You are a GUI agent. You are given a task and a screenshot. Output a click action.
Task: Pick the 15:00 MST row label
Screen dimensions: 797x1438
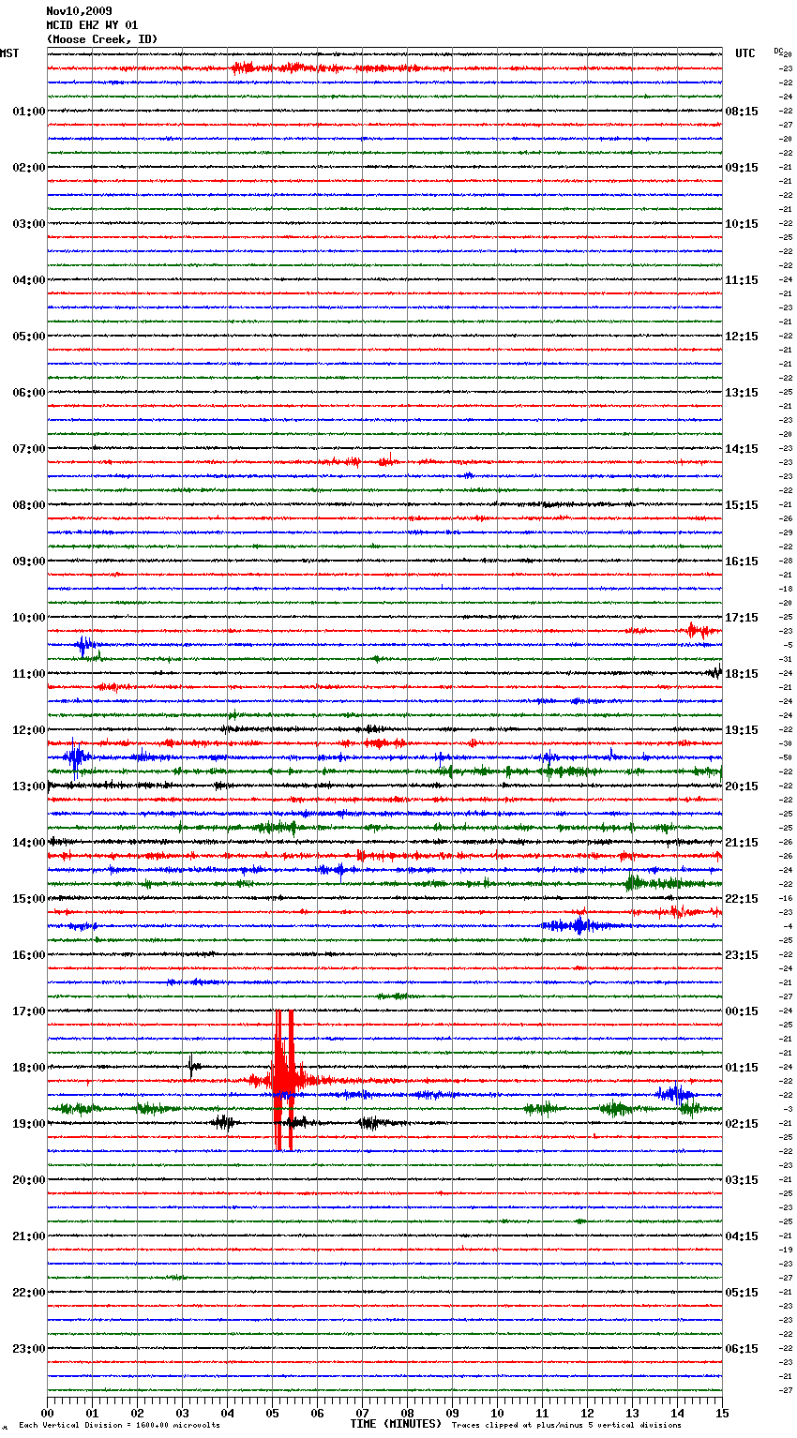pos(28,899)
